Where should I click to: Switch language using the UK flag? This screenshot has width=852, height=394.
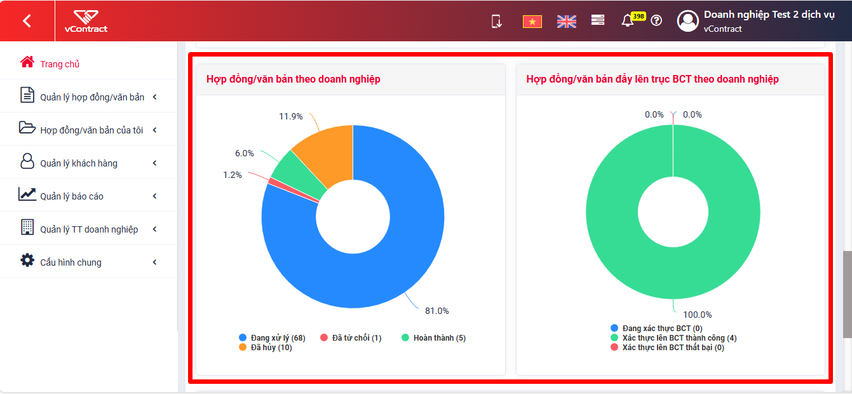[566, 22]
